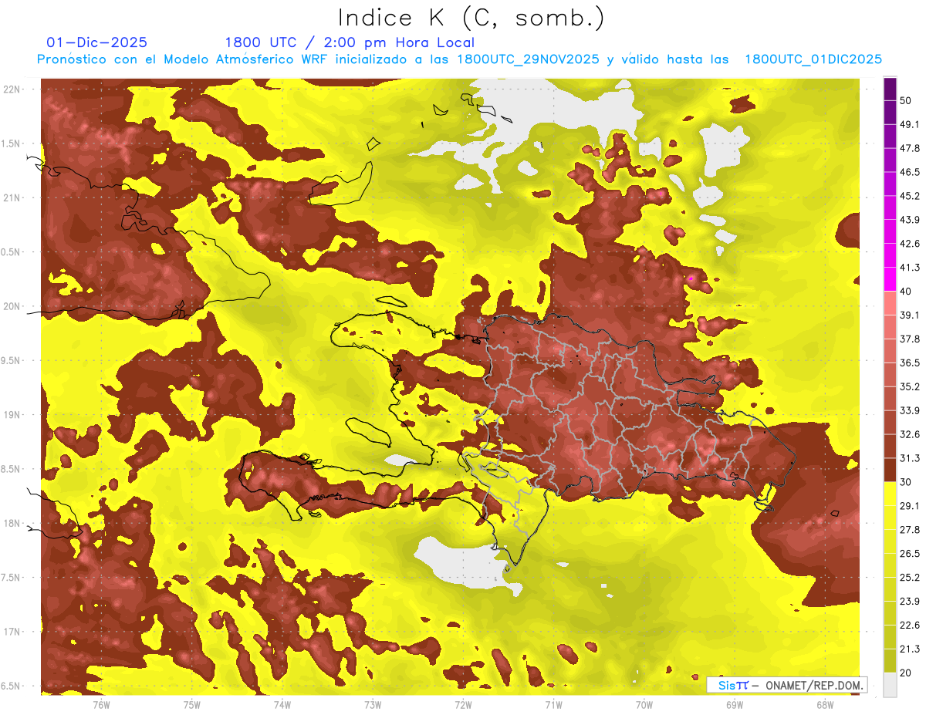The width and height of the screenshot is (926, 715).
Task: Click latitude label '20N'
Action: pos(11,306)
